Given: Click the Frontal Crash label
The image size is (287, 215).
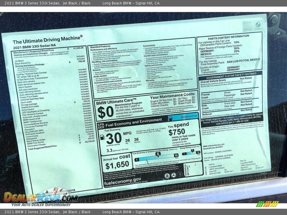Looking at the screenshot, I should (x=205, y=96).
